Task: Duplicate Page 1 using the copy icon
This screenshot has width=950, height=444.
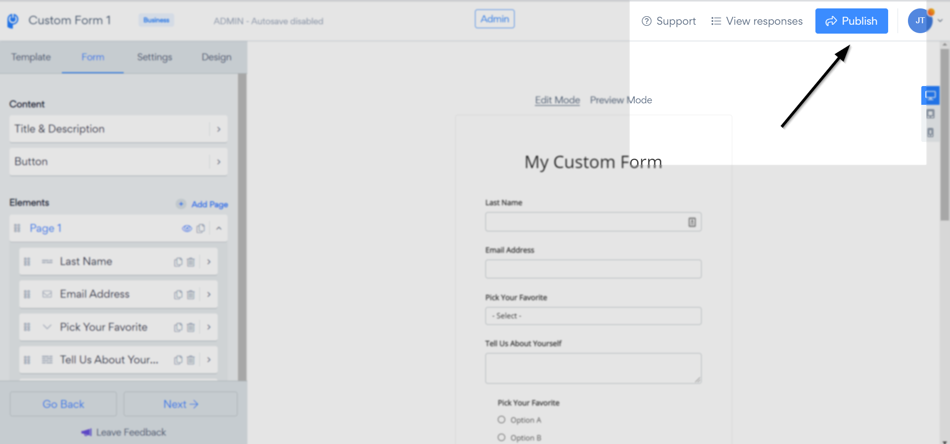Action: [200, 228]
